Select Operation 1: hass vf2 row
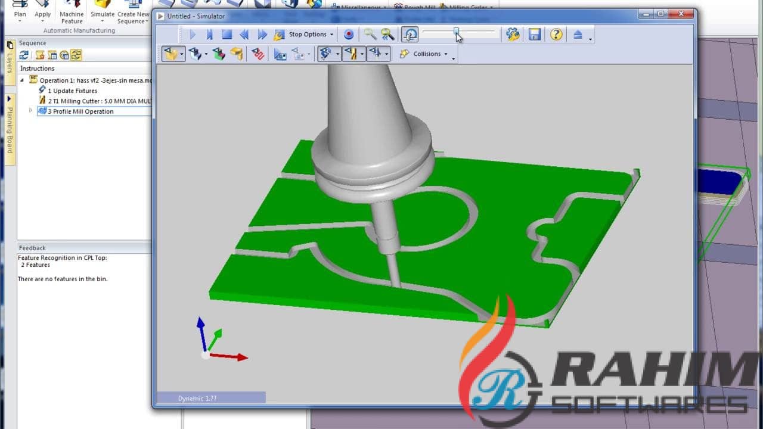Image resolution: width=763 pixels, height=429 pixels. pyautogui.click(x=91, y=80)
